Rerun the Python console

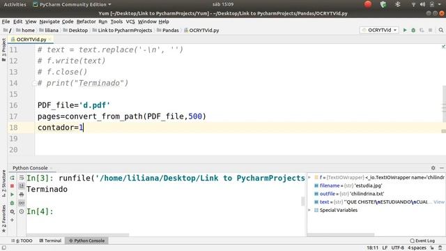pyautogui.click(x=13, y=178)
